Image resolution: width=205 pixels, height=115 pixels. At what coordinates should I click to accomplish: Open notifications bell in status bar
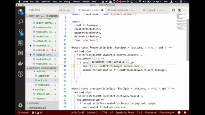pyautogui.click(x=185, y=112)
